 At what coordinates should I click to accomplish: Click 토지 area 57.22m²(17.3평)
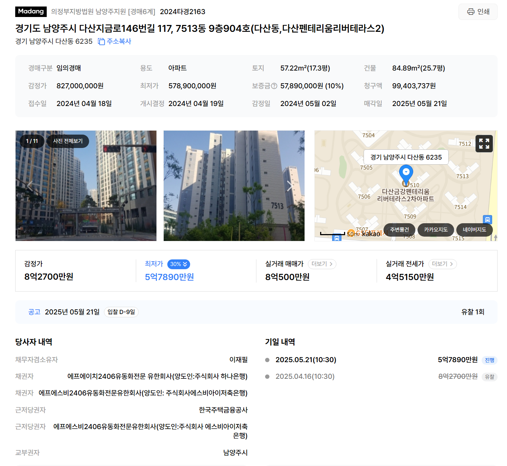[x=305, y=68]
